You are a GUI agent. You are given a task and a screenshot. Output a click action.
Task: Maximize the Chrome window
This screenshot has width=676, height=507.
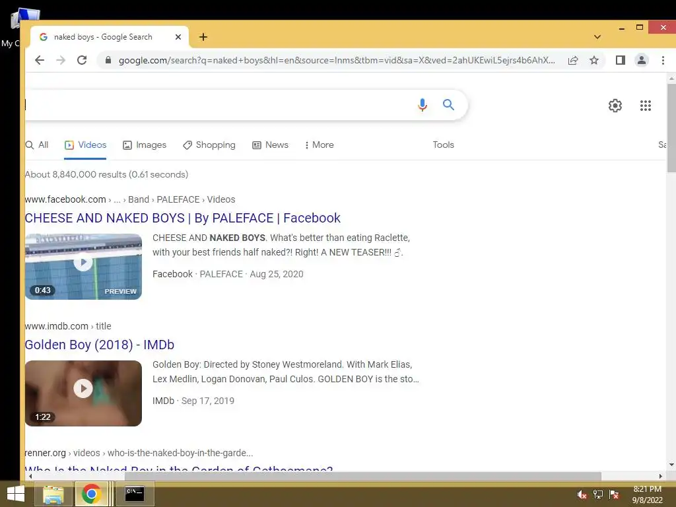pyautogui.click(x=640, y=28)
